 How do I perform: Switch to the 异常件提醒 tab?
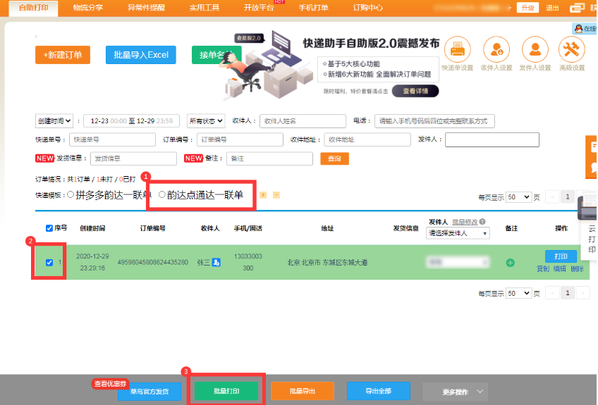tap(147, 8)
